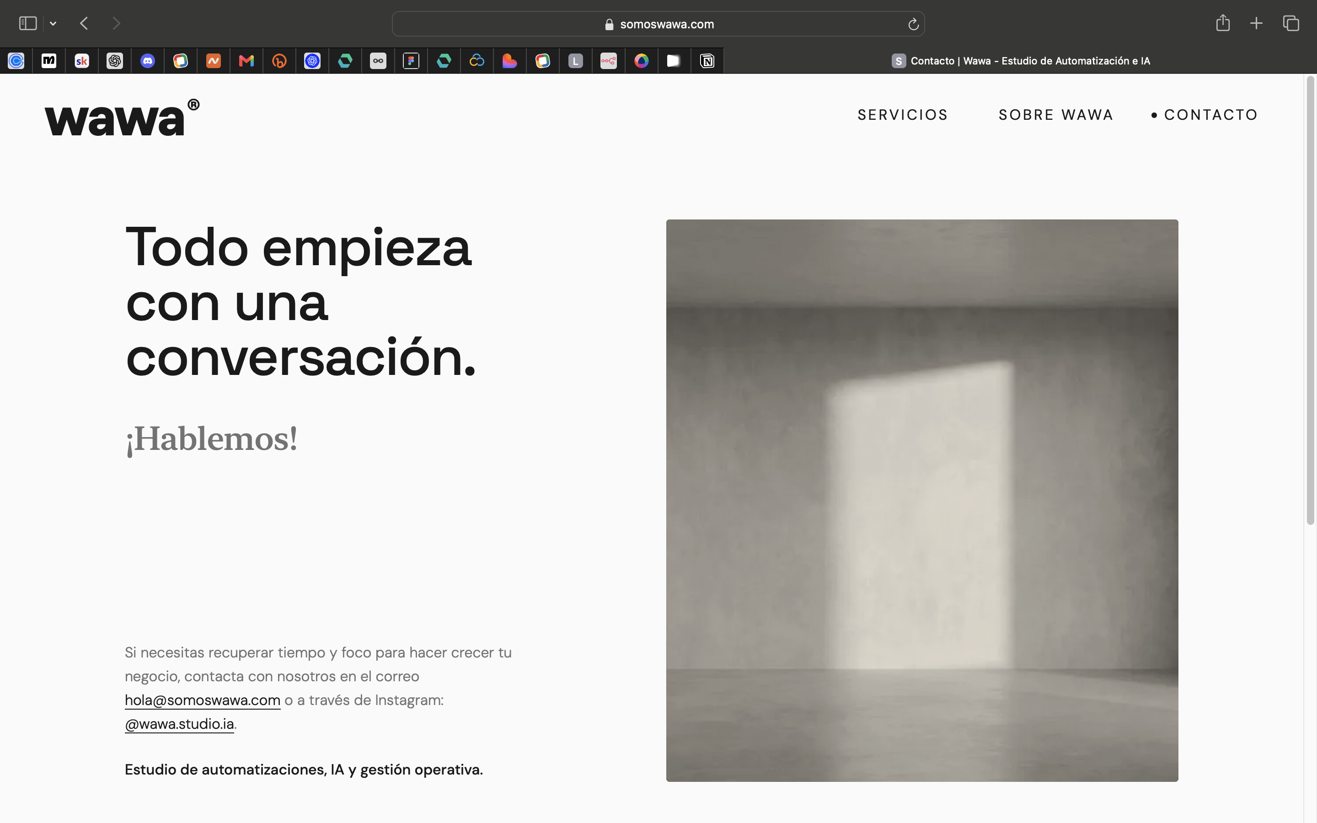Show the Safari sidebar
The height and width of the screenshot is (823, 1317).
click(28, 23)
